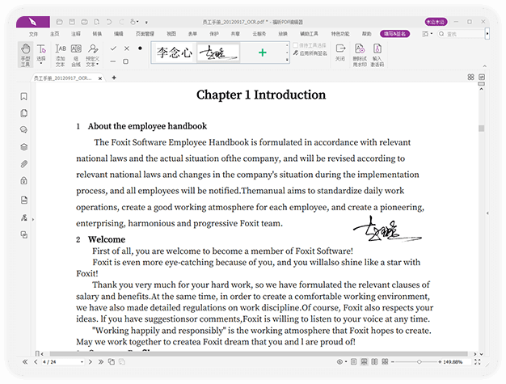Toggle single page view mode
The height and width of the screenshot is (384, 506).
(x=354, y=361)
